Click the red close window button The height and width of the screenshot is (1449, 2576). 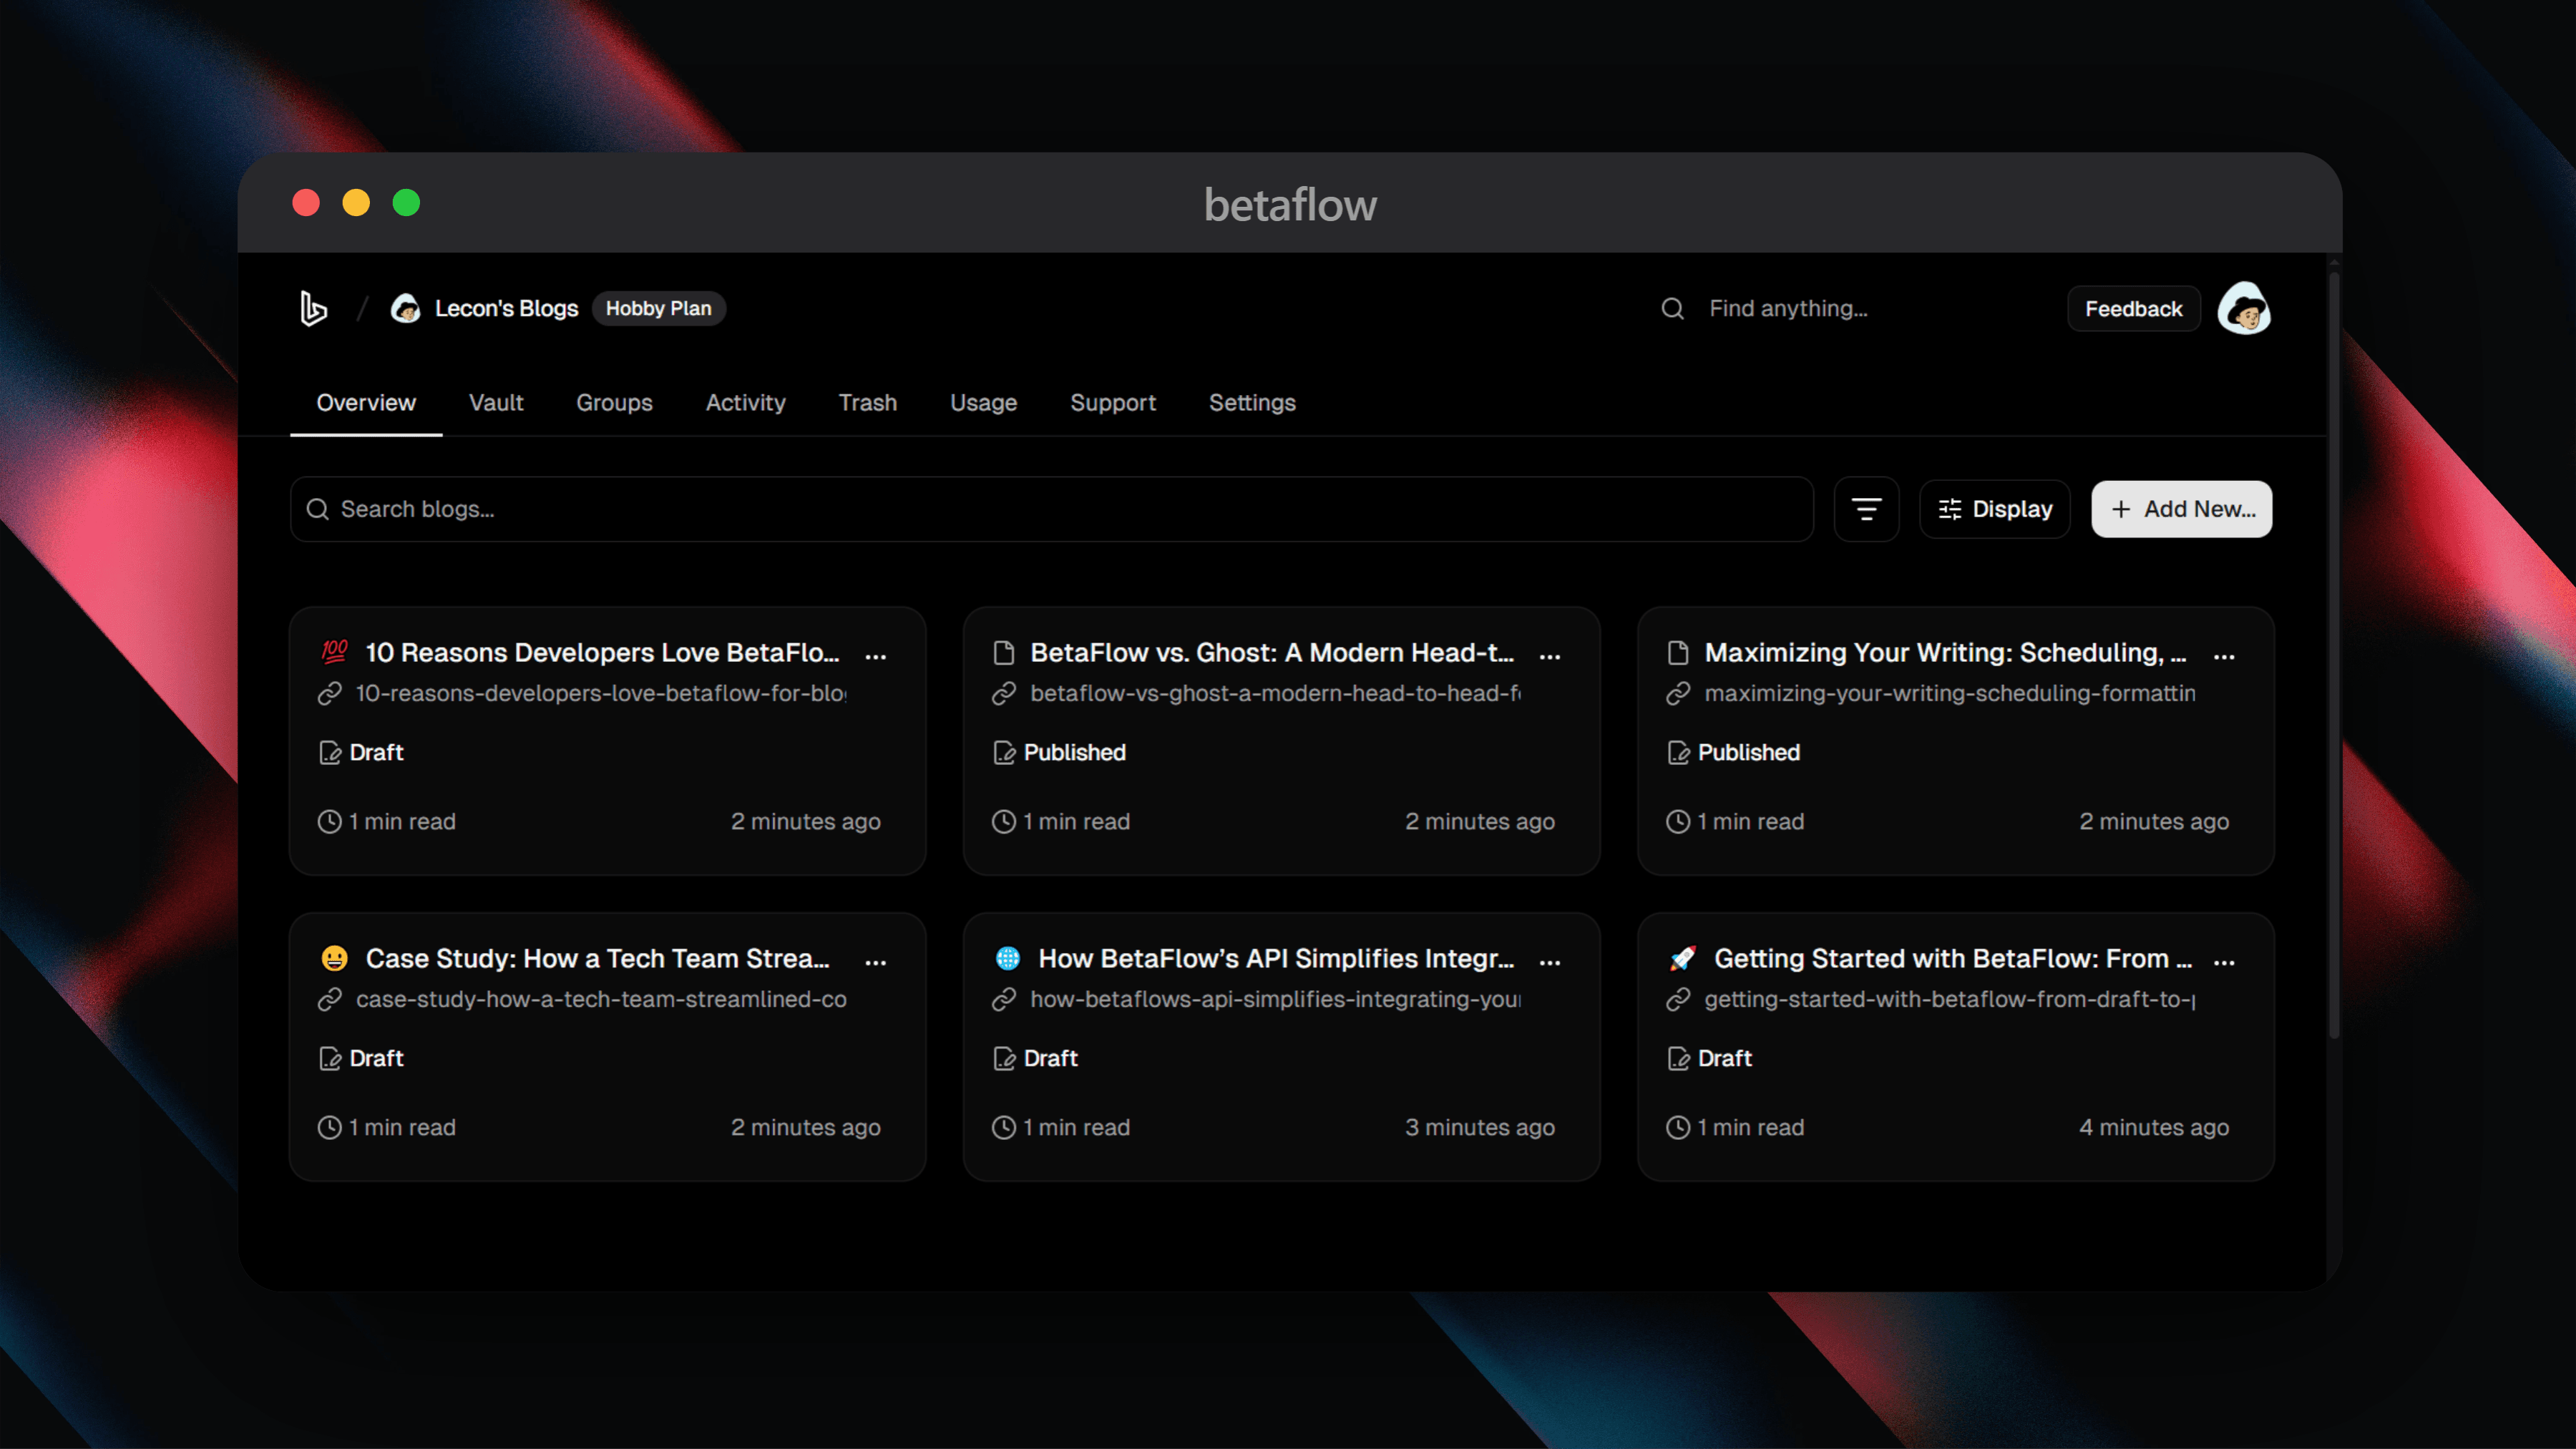[306, 203]
